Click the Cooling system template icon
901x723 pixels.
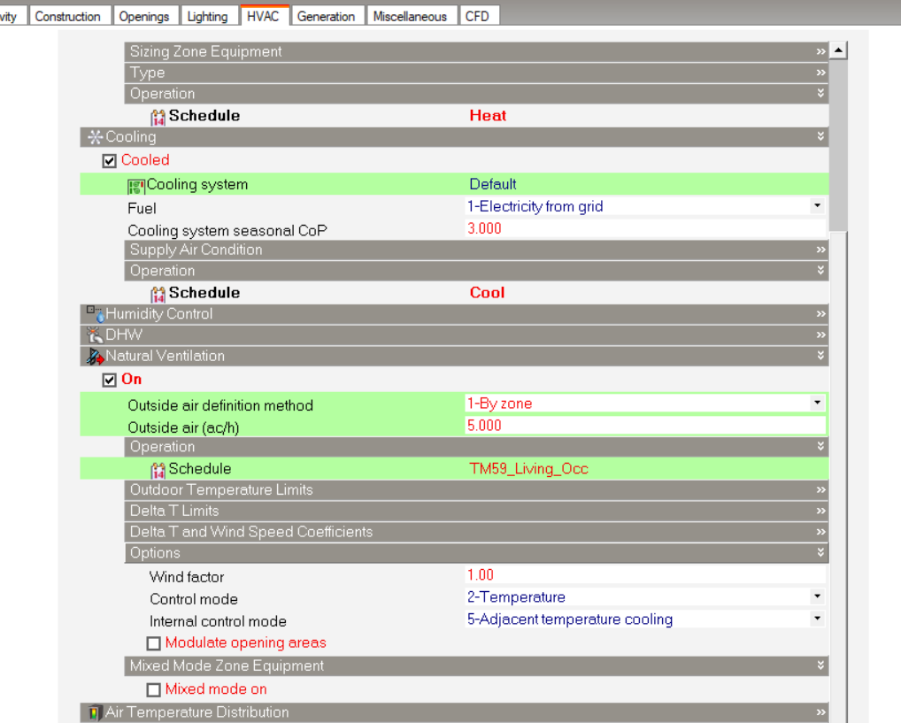coord(135,186)
